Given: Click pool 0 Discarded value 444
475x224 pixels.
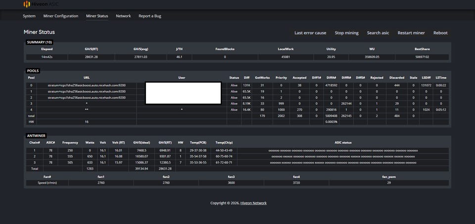Looking at the screenshot, I should point(396,85).
